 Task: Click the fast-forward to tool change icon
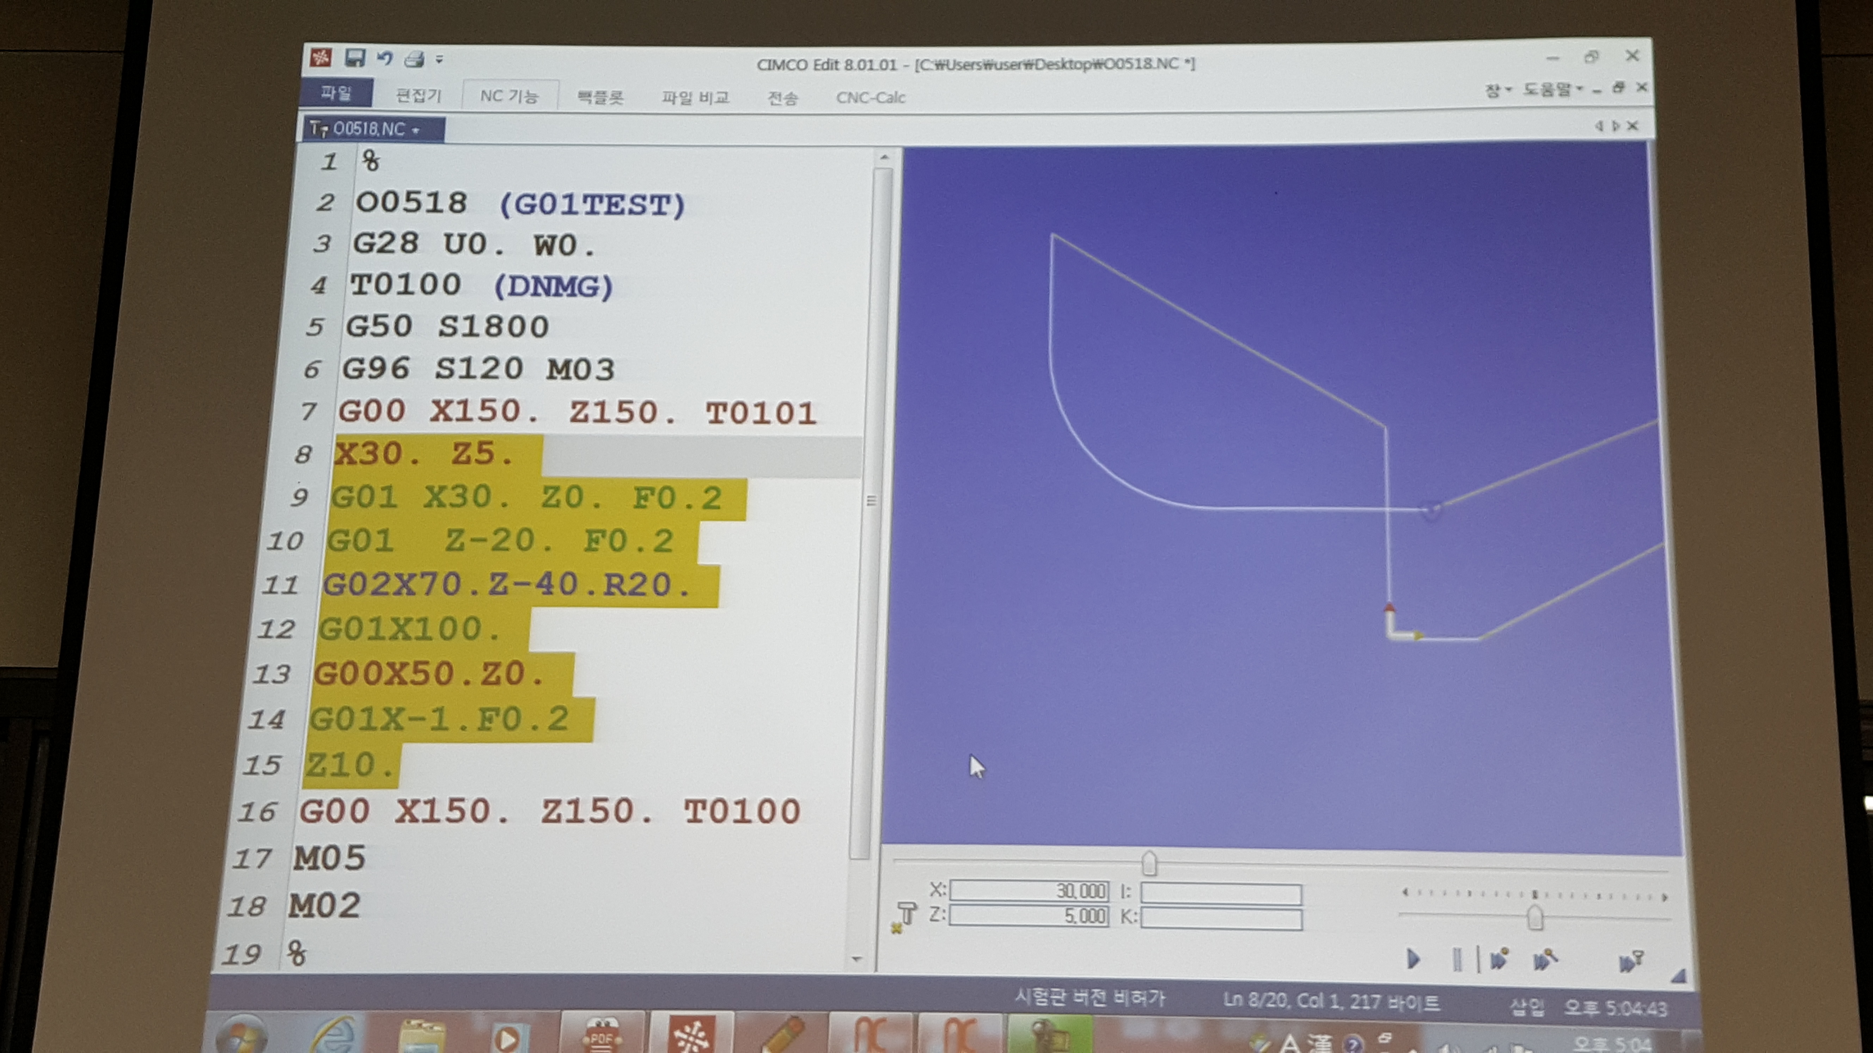(1630, 962)
